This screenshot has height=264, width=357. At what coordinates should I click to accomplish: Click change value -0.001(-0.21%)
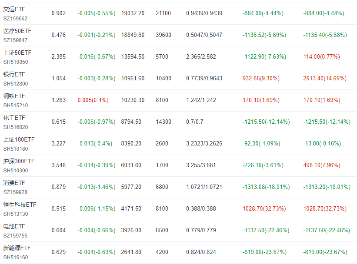[x=97, y=35]
